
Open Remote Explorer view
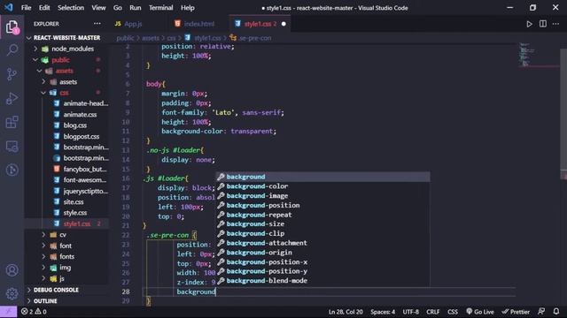12,146
